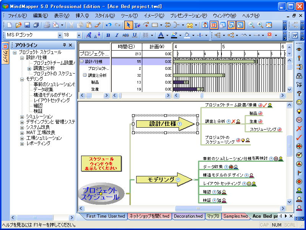Switch to Decoration.twd tab
306x230 pixels.
[x=188, y=216]
